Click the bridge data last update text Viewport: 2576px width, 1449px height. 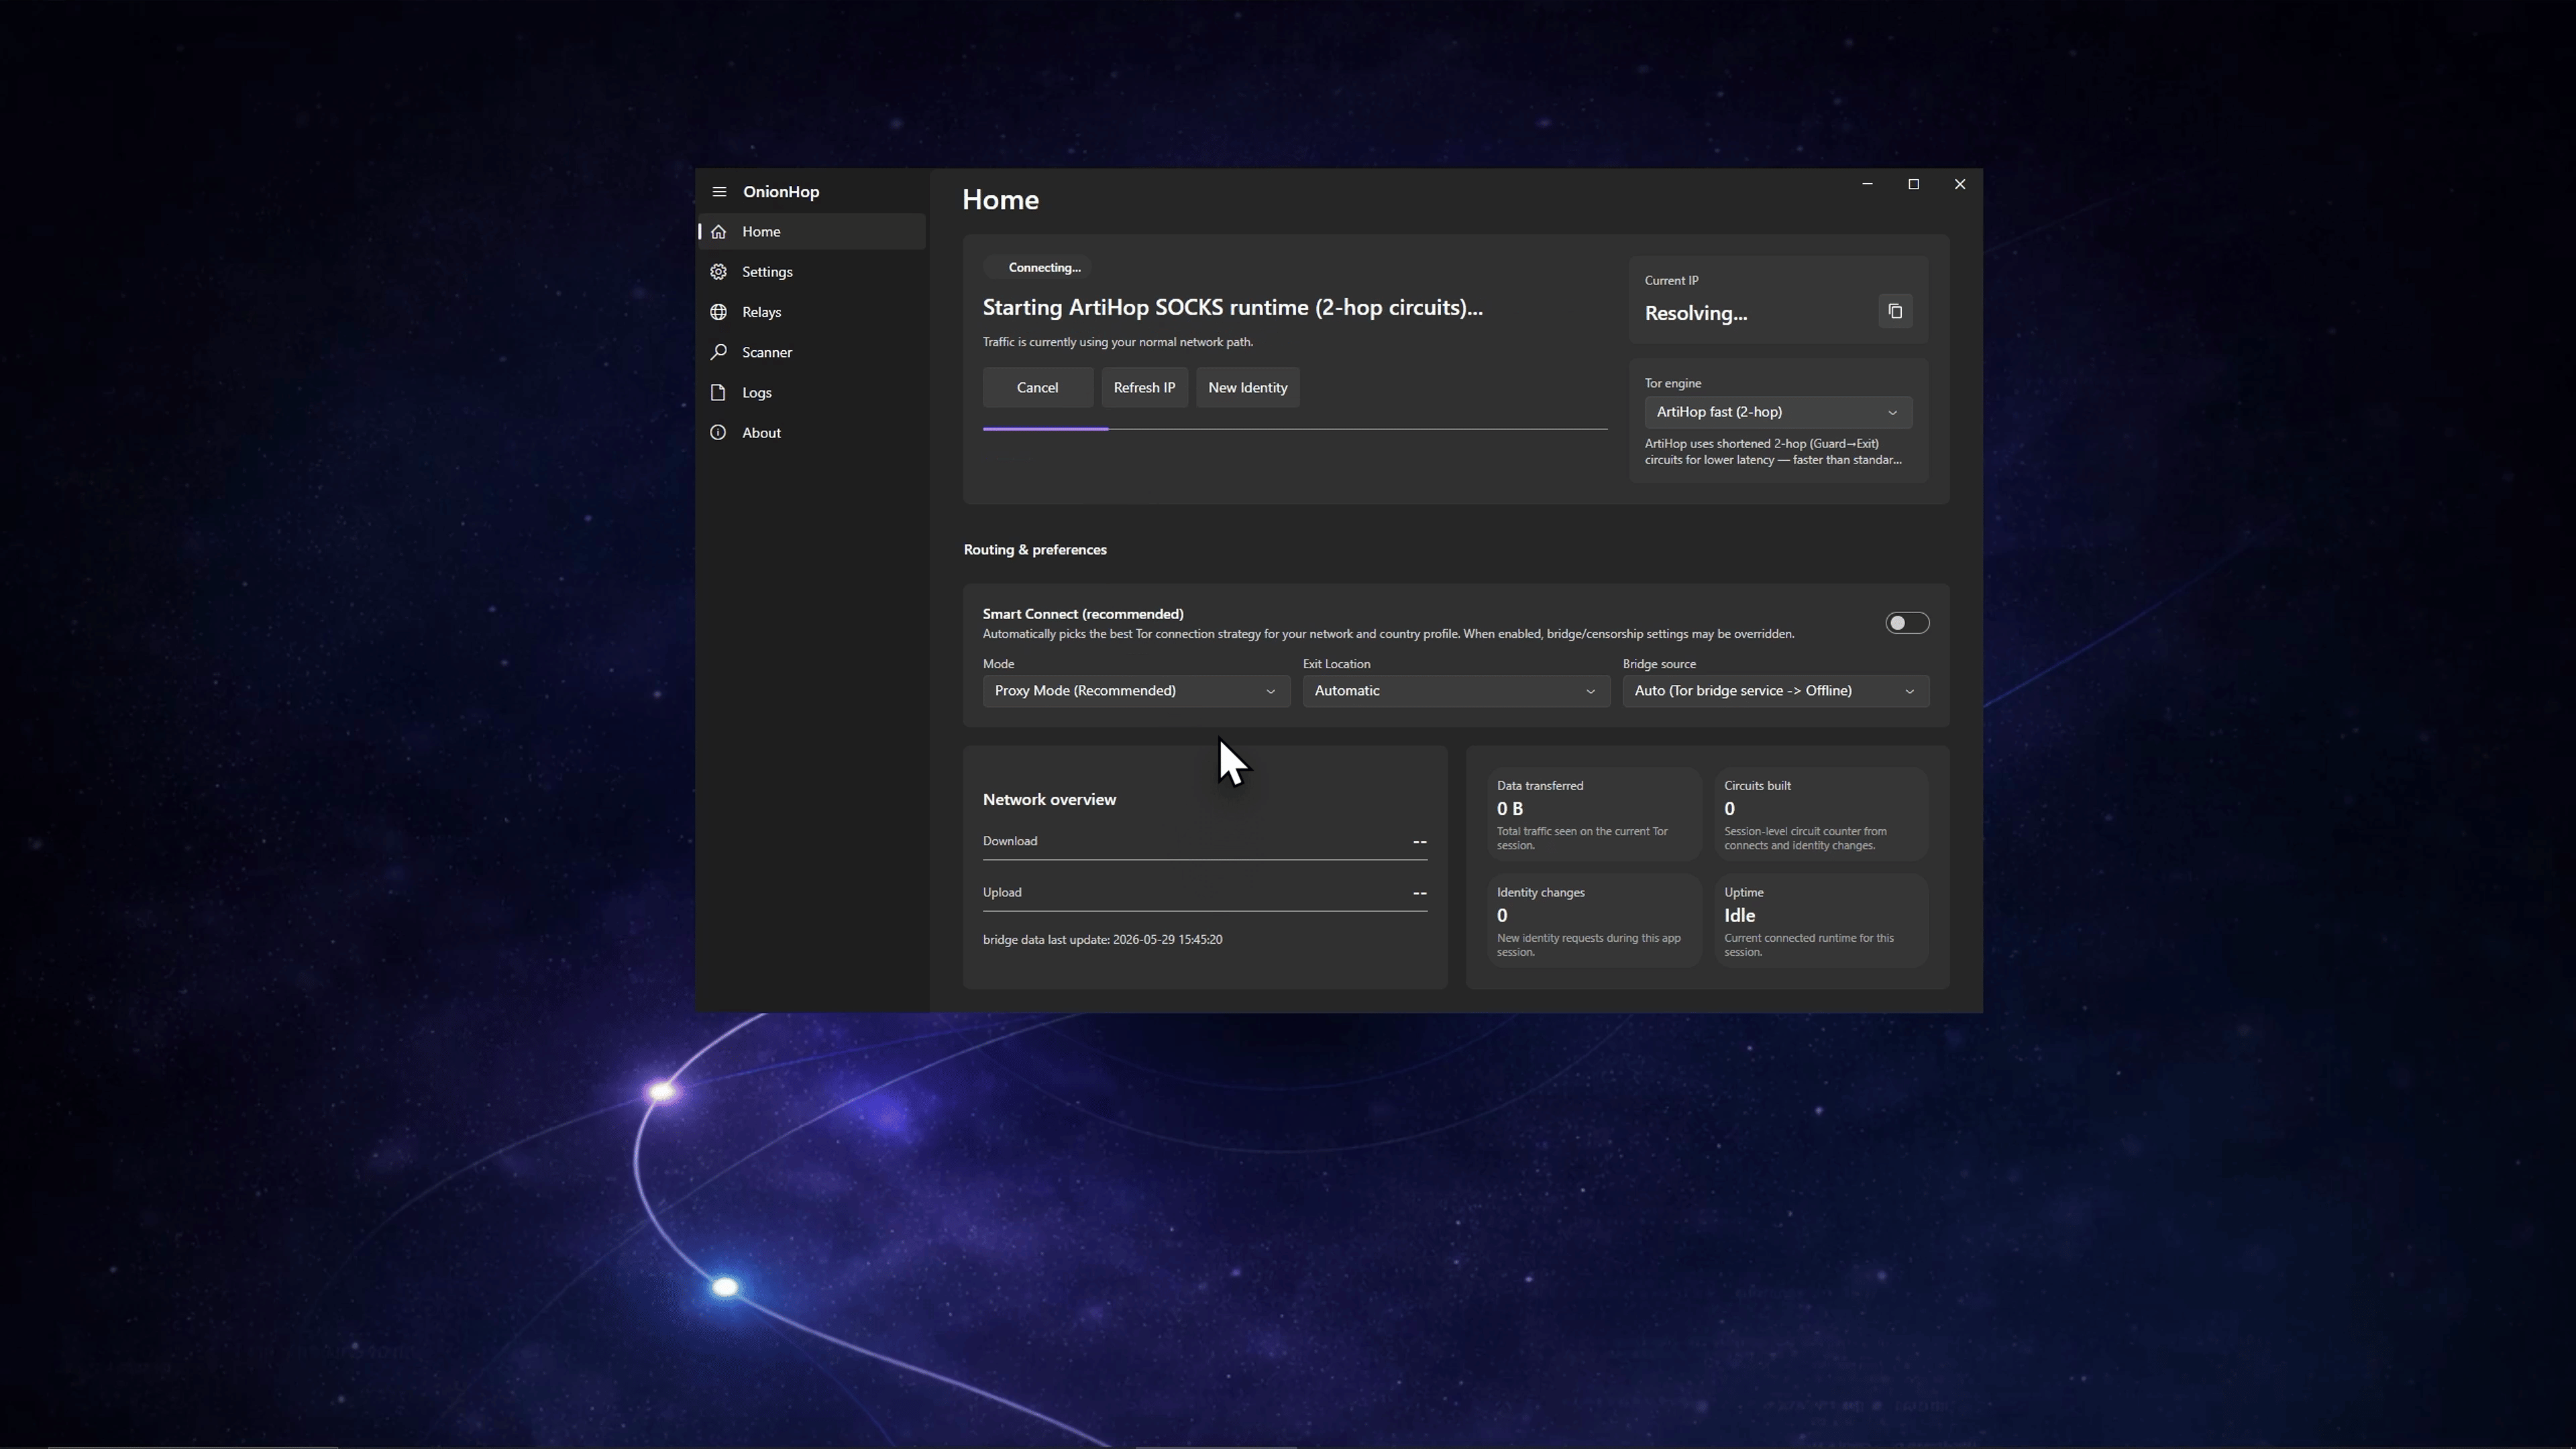pos(1102,940)
